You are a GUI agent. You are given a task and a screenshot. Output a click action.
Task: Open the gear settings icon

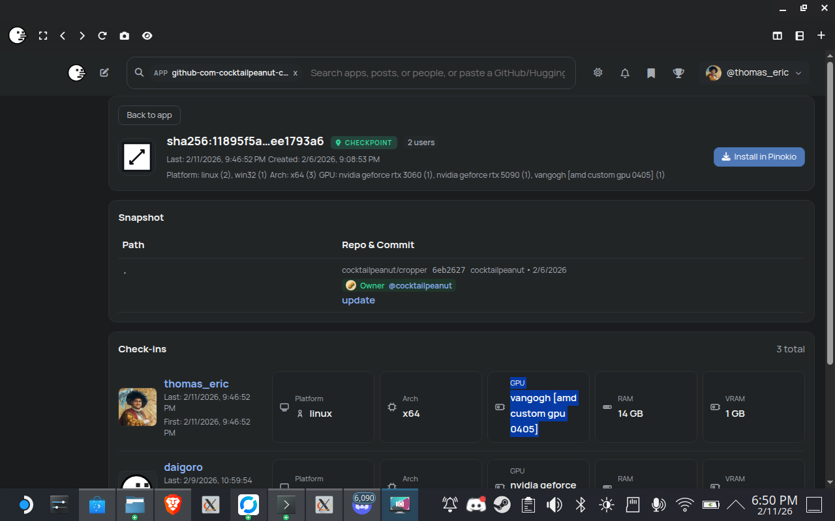(598, 73)
